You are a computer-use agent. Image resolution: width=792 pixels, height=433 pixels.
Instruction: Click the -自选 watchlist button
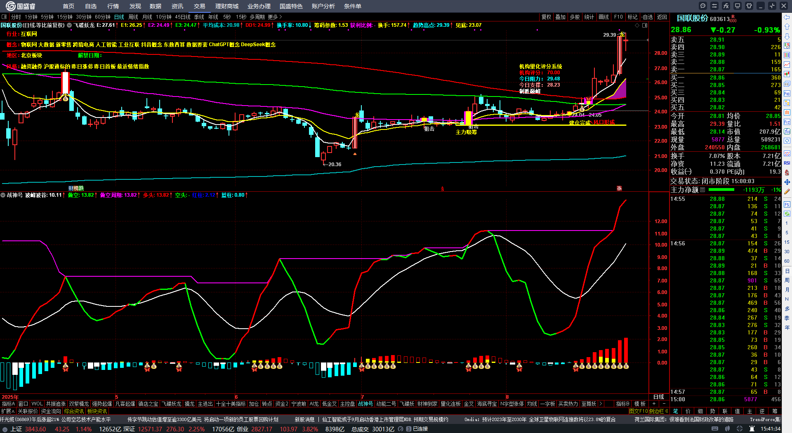[647, 17]
